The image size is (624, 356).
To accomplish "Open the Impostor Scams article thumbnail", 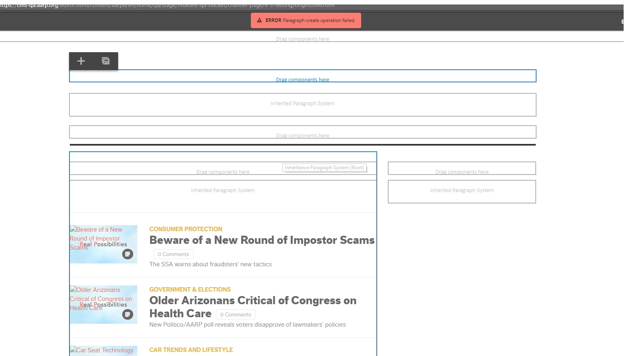I will click(x=103, y=244).
